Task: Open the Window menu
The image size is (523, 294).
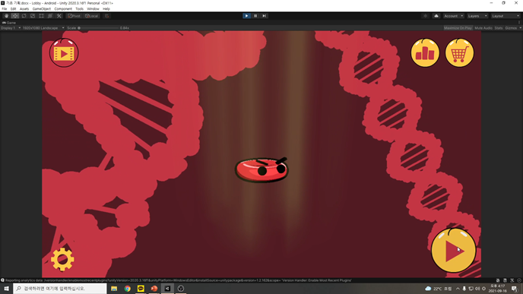Action: tap(93, 9)
